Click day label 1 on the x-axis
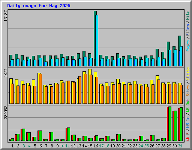 pos(12,146)
